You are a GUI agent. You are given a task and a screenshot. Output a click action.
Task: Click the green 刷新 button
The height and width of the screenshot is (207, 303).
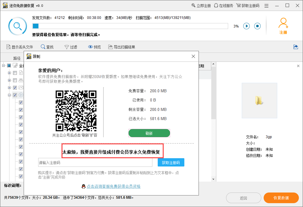pyautogui.click(x=149, y=133)
